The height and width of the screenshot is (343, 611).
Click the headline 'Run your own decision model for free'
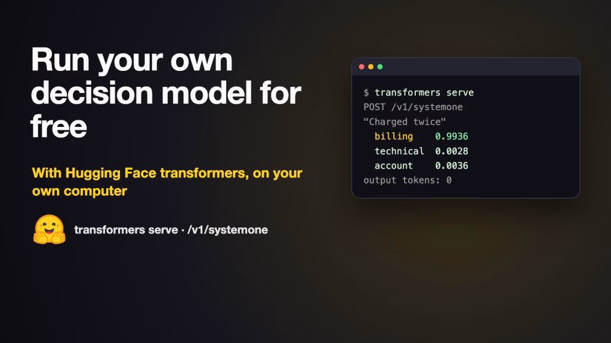(166, 93)
